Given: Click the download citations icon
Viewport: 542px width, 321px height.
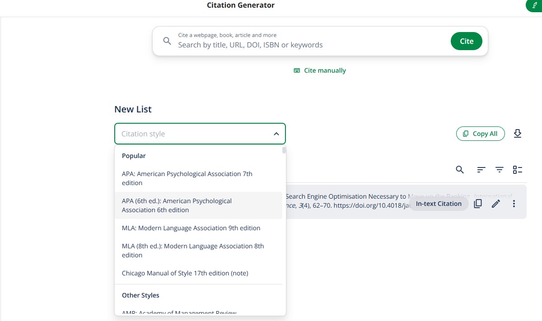Looking at the screenshot, I should (x=518, y=134).
